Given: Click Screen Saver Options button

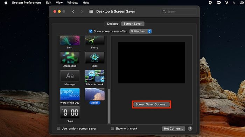Looking at the screenshot, I should [x=152, y=104].
